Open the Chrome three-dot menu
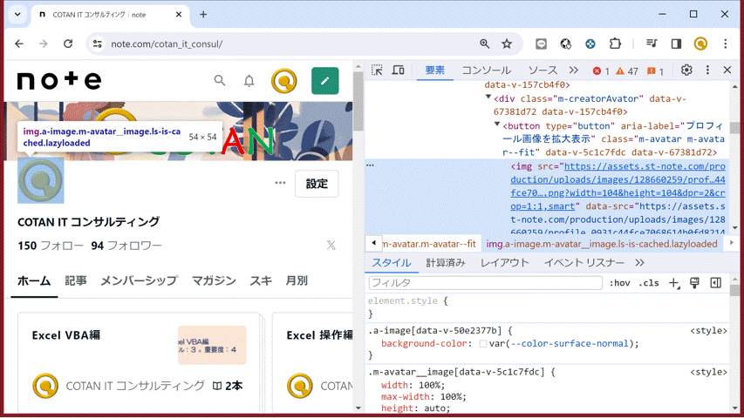Screen dimensions: 744x418 point(725,44)
